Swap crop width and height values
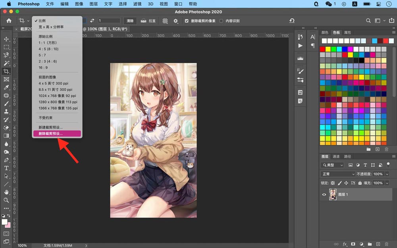397x248 pixels. point(92,21)
